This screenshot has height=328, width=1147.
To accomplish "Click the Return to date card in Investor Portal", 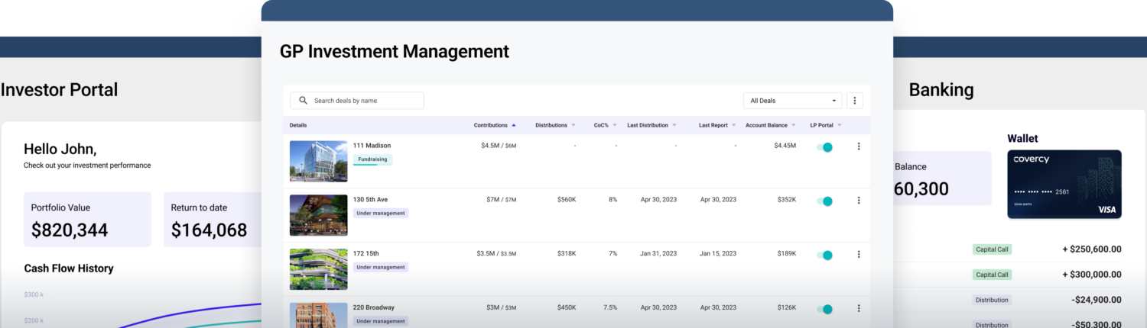I will click(213, 220).
